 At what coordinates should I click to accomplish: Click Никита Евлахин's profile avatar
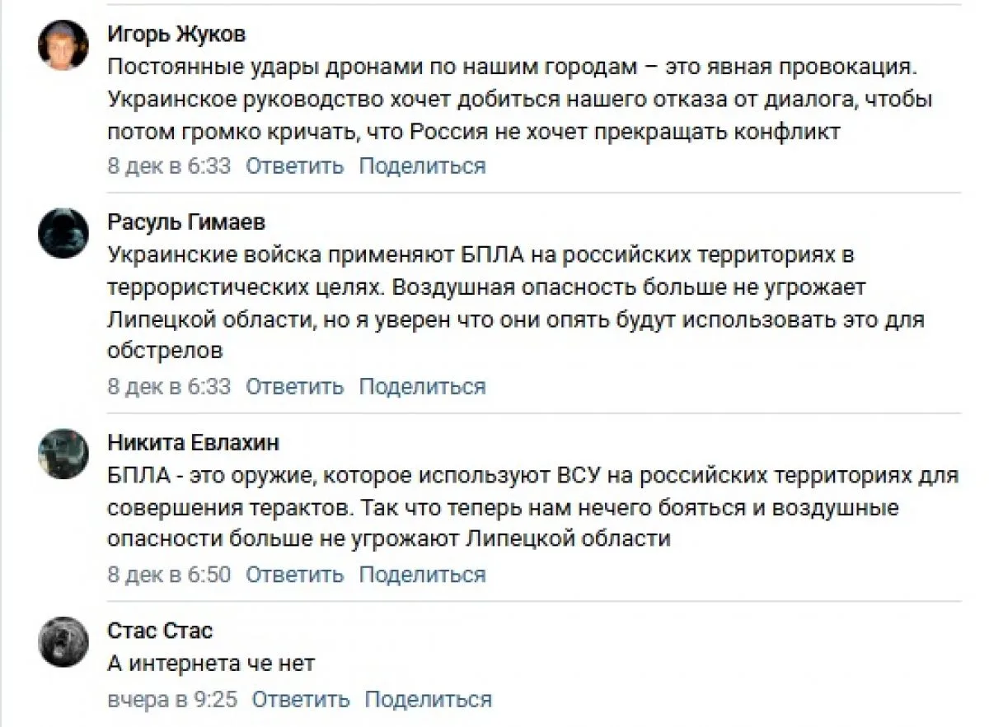coord(63,454)
